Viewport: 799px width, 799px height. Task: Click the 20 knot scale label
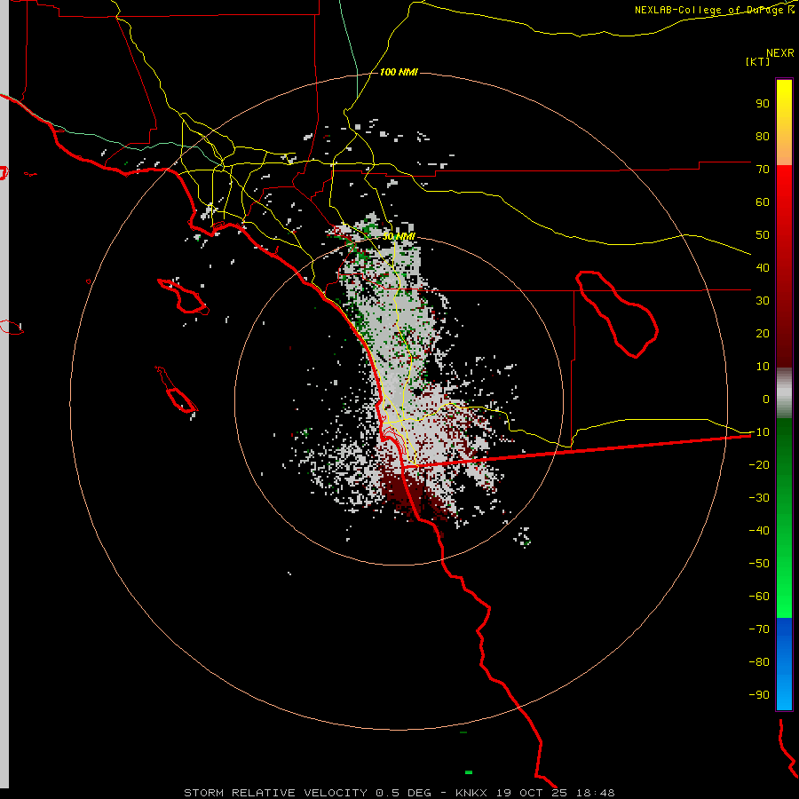763,333
